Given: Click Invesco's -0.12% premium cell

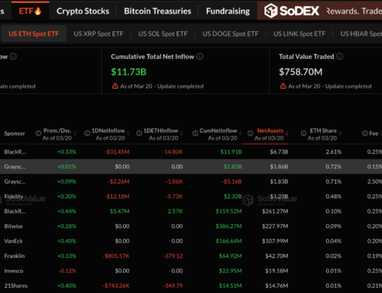Looking at the screenshot, I should coord(67,271).
